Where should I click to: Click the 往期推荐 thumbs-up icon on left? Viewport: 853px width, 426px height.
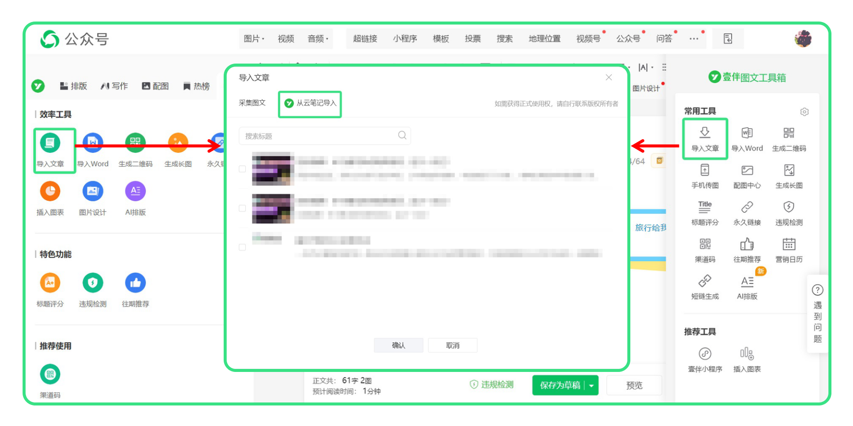pyautogui.click(x=135, y=283)
